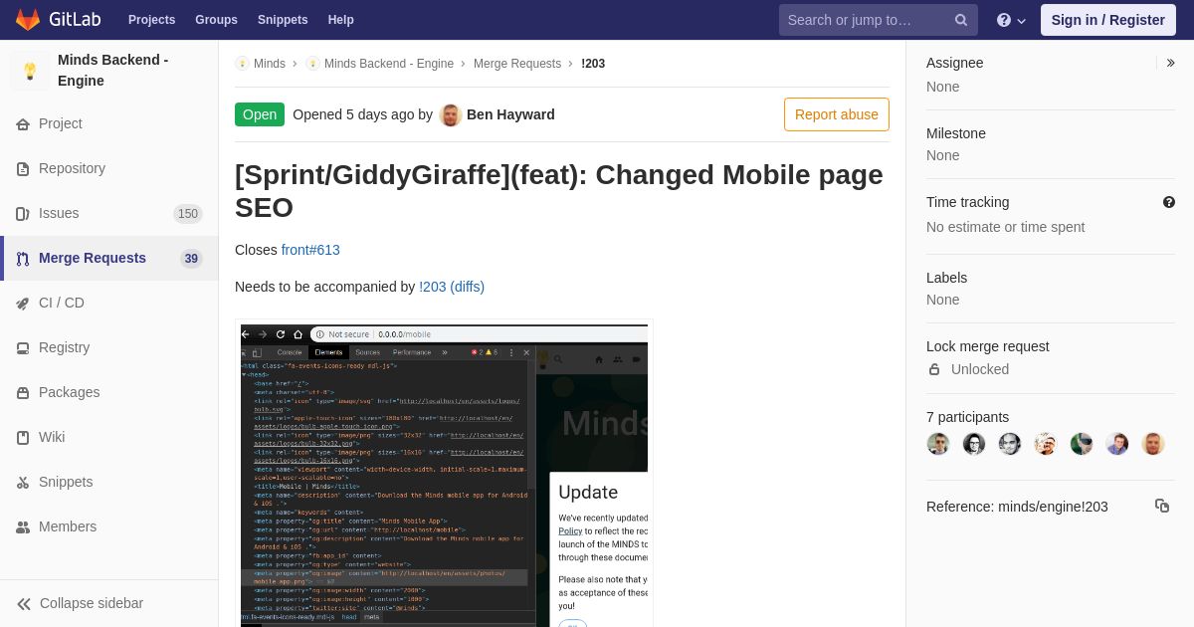Click the green Open status badge

[x=260, y=114]
